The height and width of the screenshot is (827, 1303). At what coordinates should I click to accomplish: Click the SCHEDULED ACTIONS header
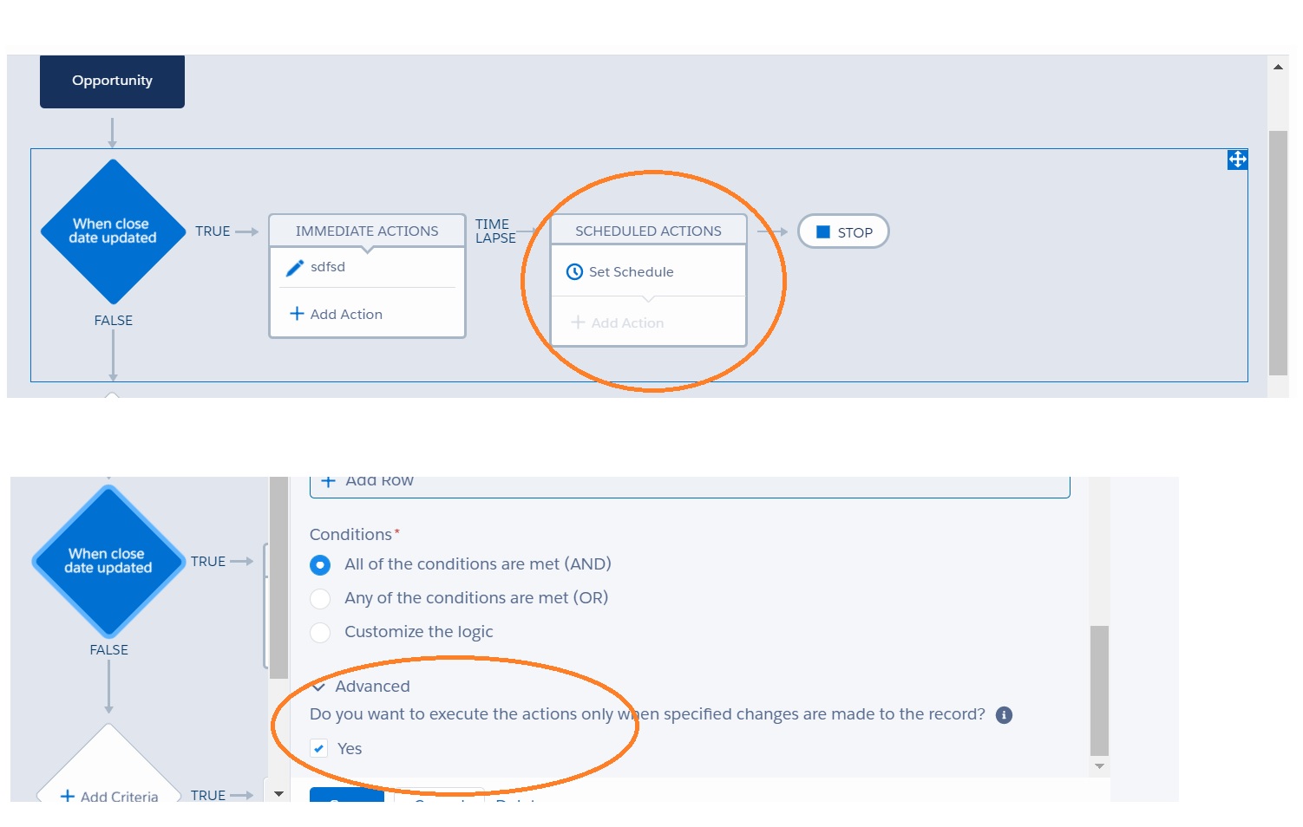(x=648, y=231)
